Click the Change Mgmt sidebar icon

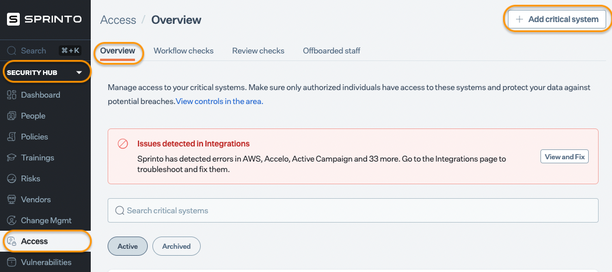(x=12, y=220)
